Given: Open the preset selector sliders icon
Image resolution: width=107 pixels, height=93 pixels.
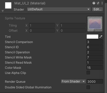Looking at the screenshot, I should coord(98,3).
